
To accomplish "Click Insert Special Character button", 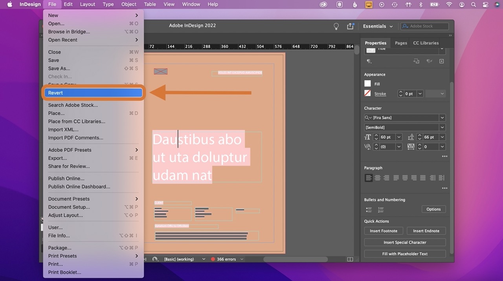I will click(x=405, y=242).
